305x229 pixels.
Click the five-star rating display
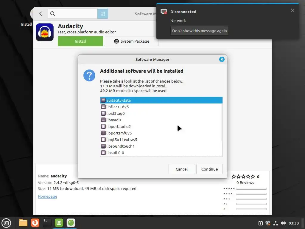(x=243, y=177)
